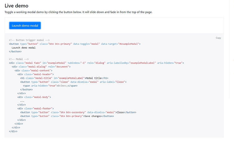Click the code line with data-target="#exampleModal"
This screenshot has height=141, width=234.
[x=75, y=44]
